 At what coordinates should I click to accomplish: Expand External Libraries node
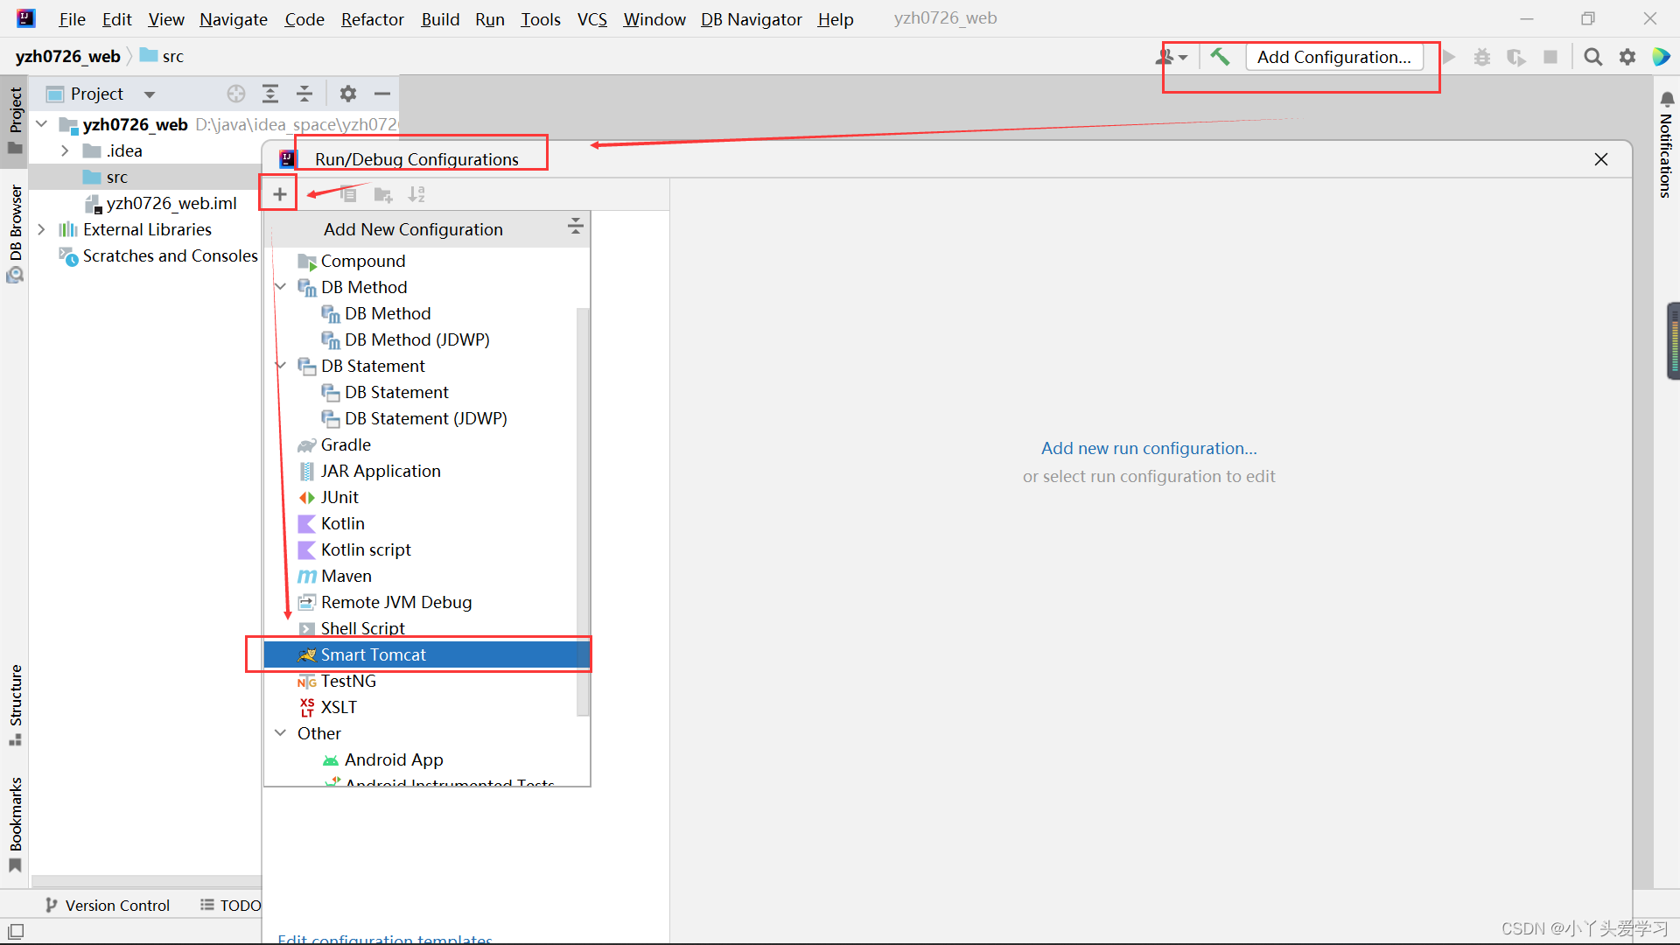tap(41, 229)
